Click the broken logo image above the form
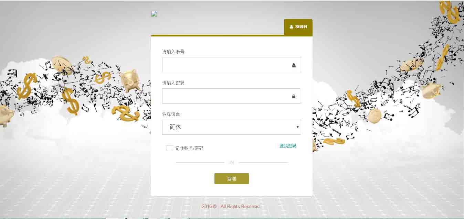 click(x=154, y=14)
